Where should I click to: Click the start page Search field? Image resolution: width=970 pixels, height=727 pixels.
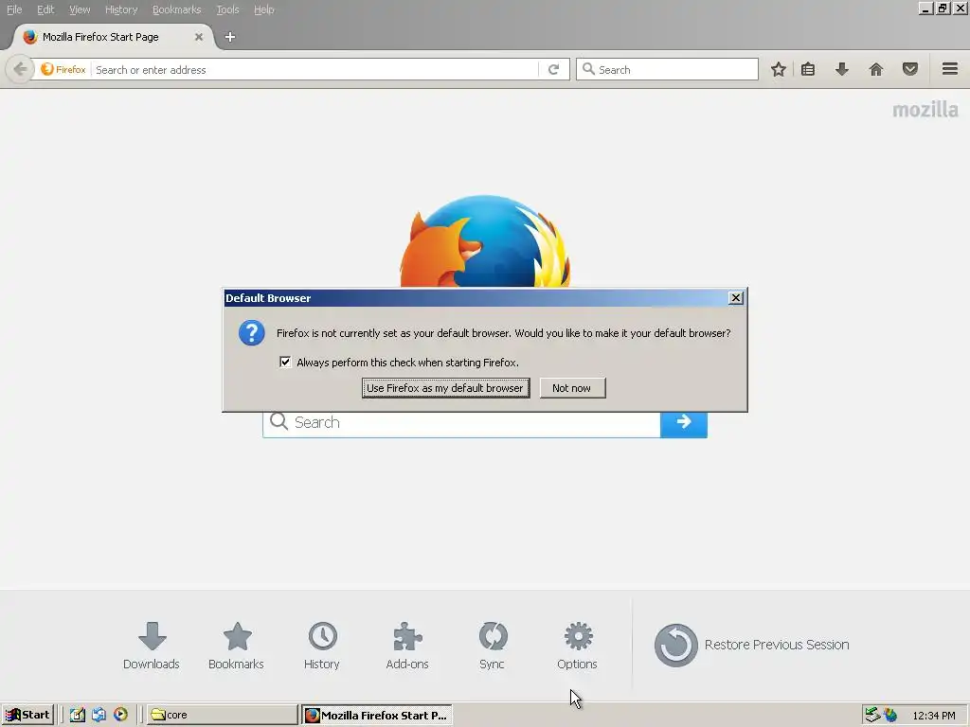click(461, 425)
